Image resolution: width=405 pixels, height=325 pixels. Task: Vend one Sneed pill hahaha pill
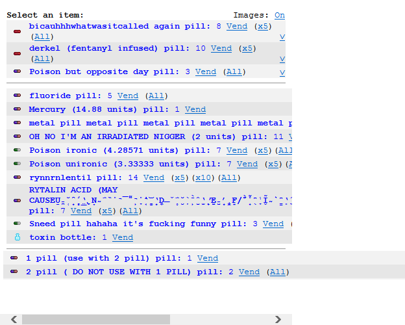click(273, 224)
